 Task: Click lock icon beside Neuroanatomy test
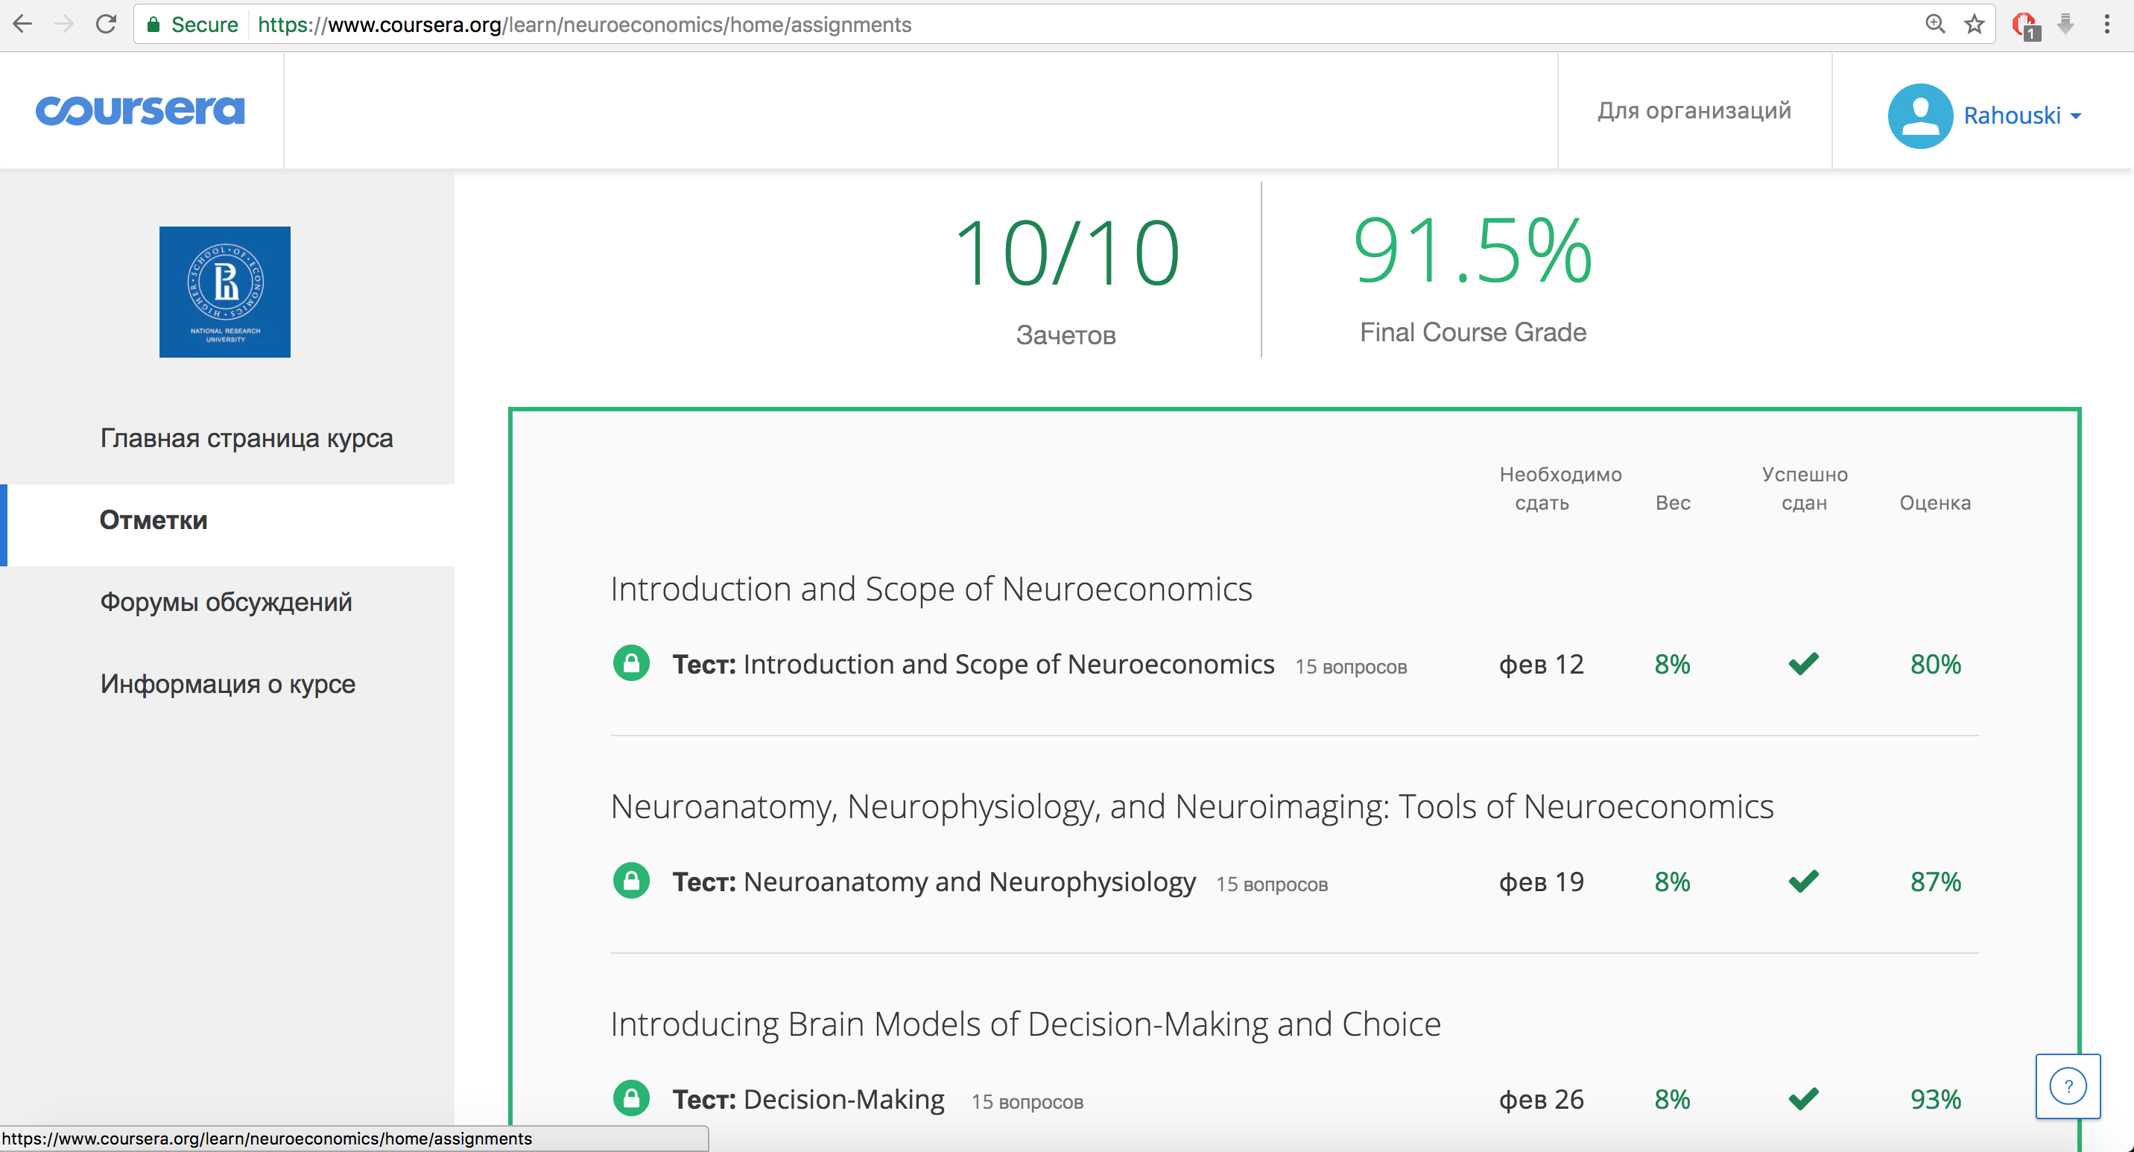coord(631,880)
